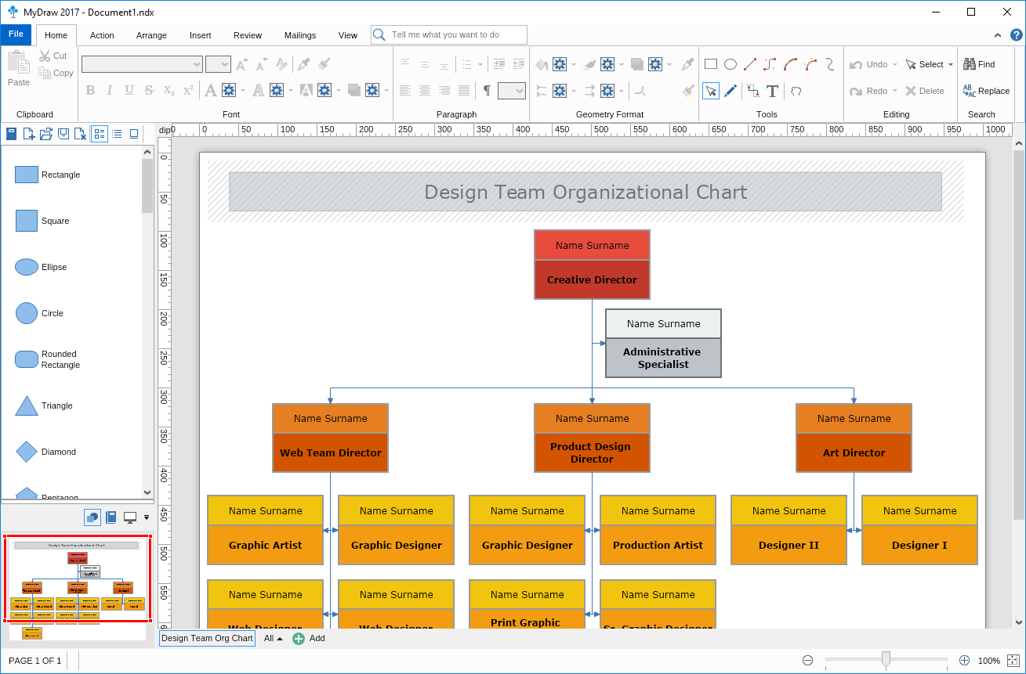Click the Find binoculars button
1026x674 pixels.
(x=979, y=64)
